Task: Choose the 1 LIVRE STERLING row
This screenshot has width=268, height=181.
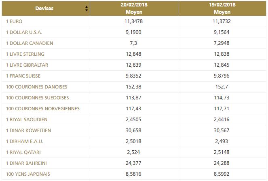Action: tap(25, 54)
